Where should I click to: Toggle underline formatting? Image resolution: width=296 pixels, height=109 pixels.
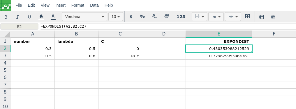[x=29, y=17]
